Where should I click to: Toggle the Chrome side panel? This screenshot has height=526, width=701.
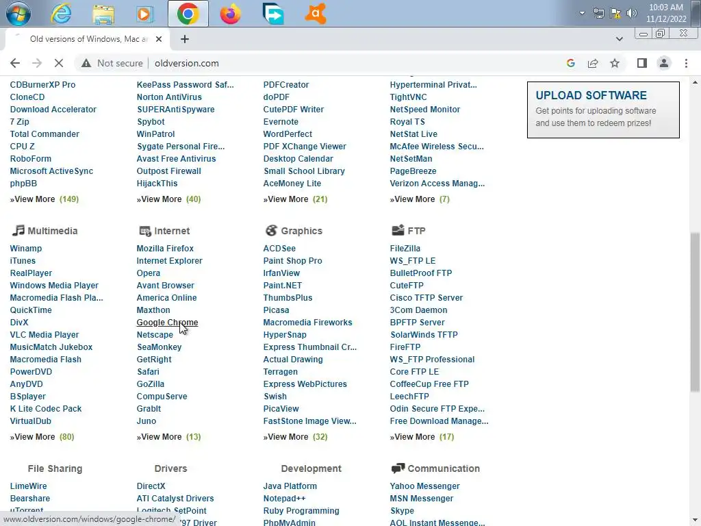pos(642,63)
